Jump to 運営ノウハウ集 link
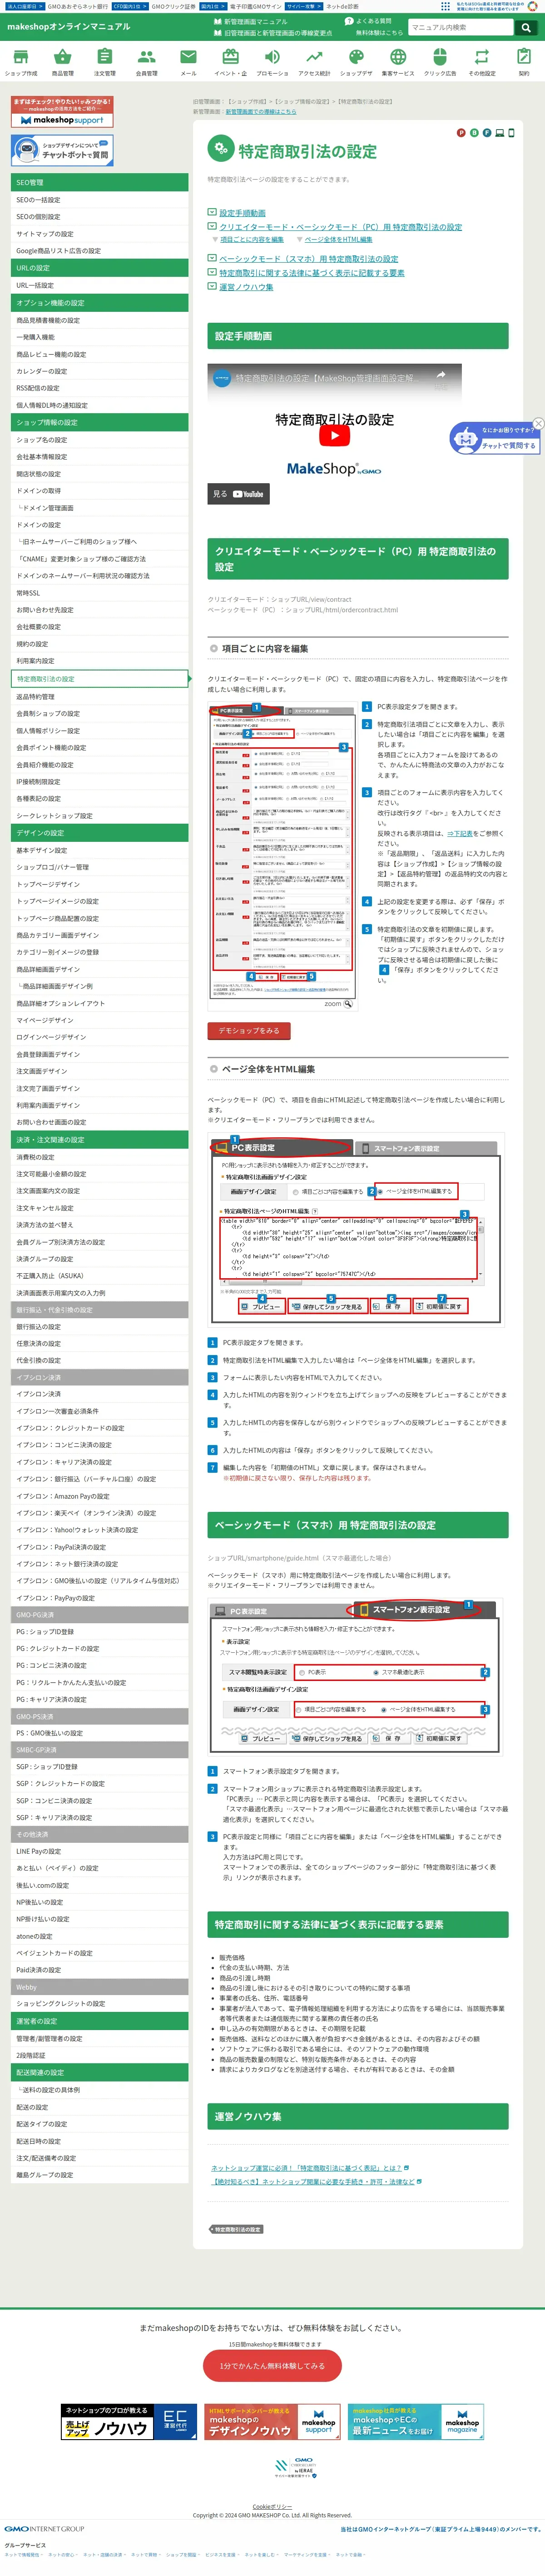Image resolution: width=545 pixels, height=2576 pixels. tap(246, 287)
